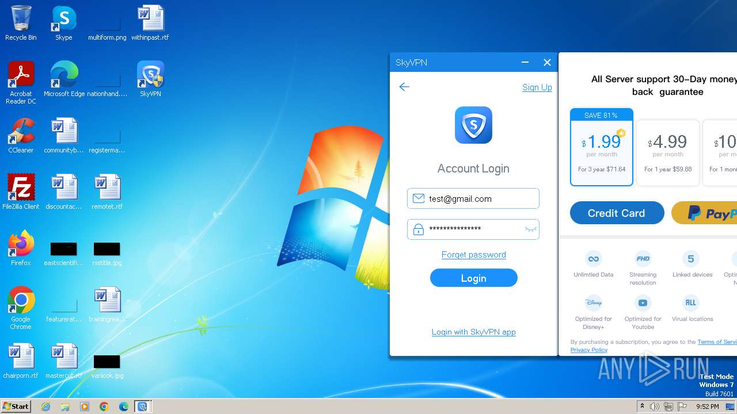Select the Microsoft Edge desktop shortcut
This screenshot has width=737, height=414.
point(64,79)
